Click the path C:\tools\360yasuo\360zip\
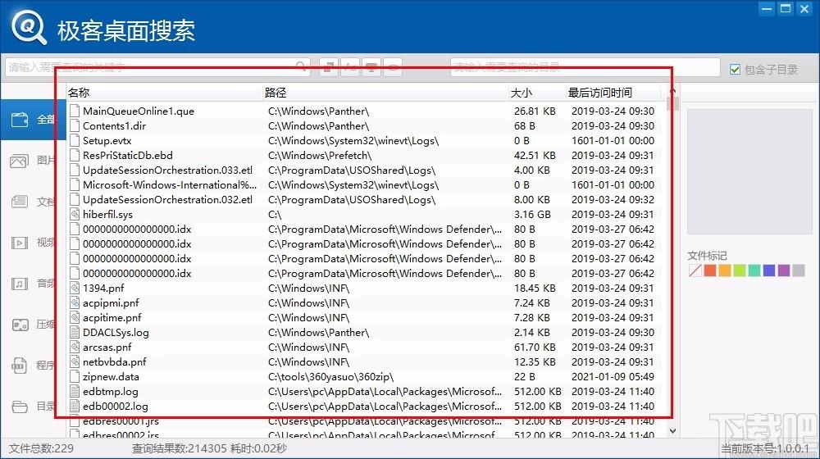The image size is (820, 459). pos(330,377)
